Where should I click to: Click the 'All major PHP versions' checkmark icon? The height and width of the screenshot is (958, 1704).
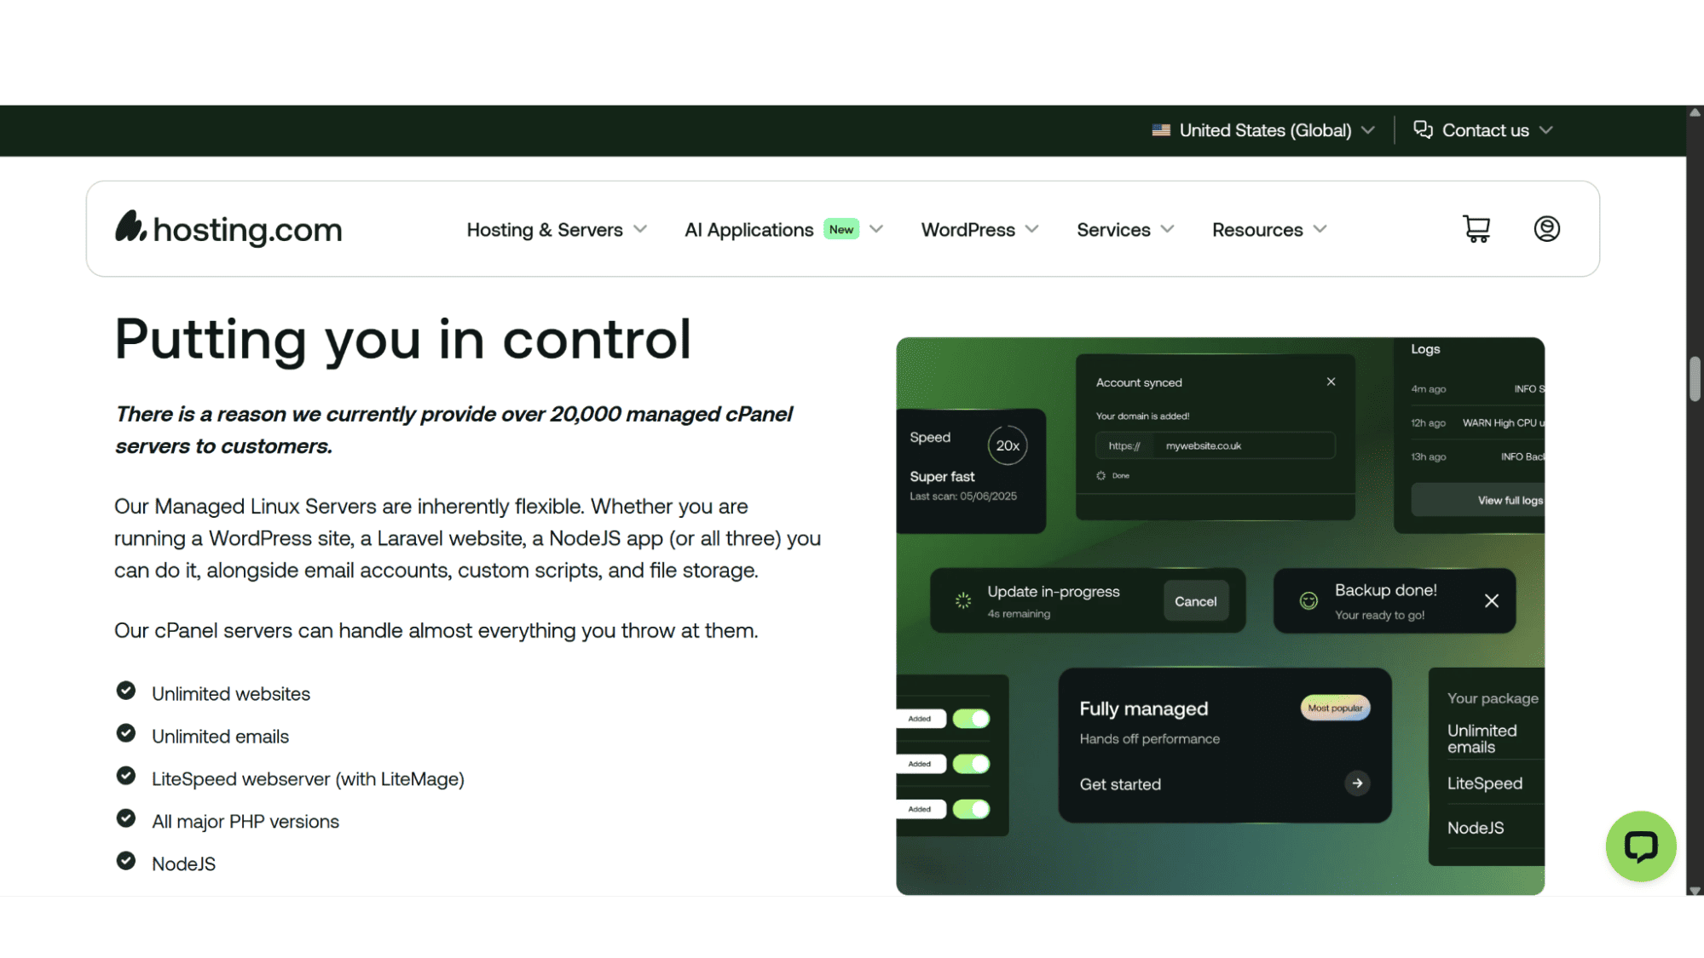pyautogui.click(x=126, y=818)
